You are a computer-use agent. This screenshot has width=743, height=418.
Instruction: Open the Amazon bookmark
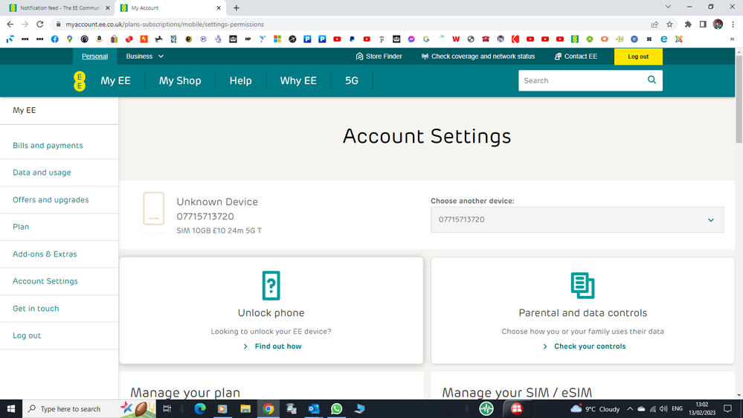(100, 39)
